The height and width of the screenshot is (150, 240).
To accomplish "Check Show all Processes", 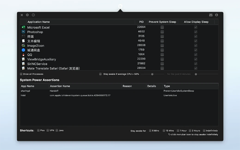I will 21,74.
